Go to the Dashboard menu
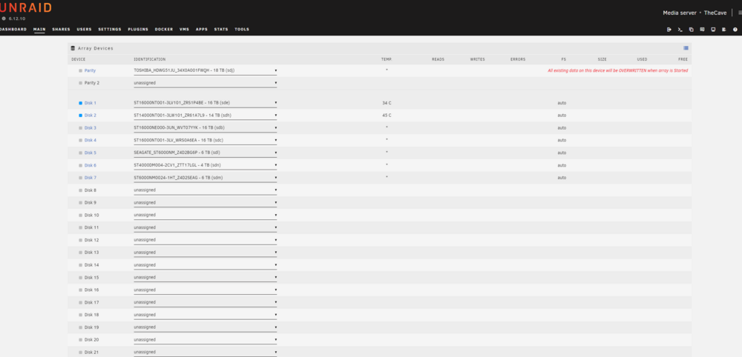The width and height of the screenshot is (742, 357). (13, 30)
